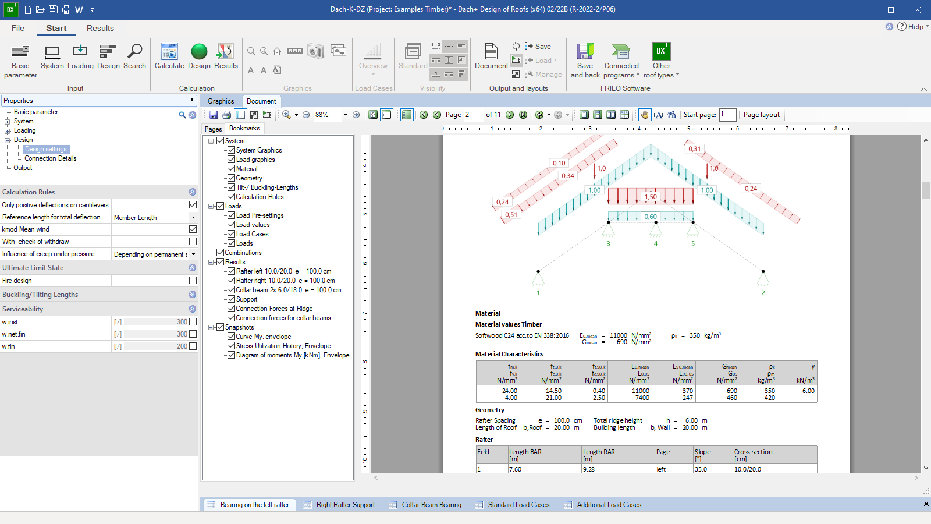Image resolution: width=931 pixels, height=524 pixels.
Task: Go to first page arrow
Action: [424, 115]
